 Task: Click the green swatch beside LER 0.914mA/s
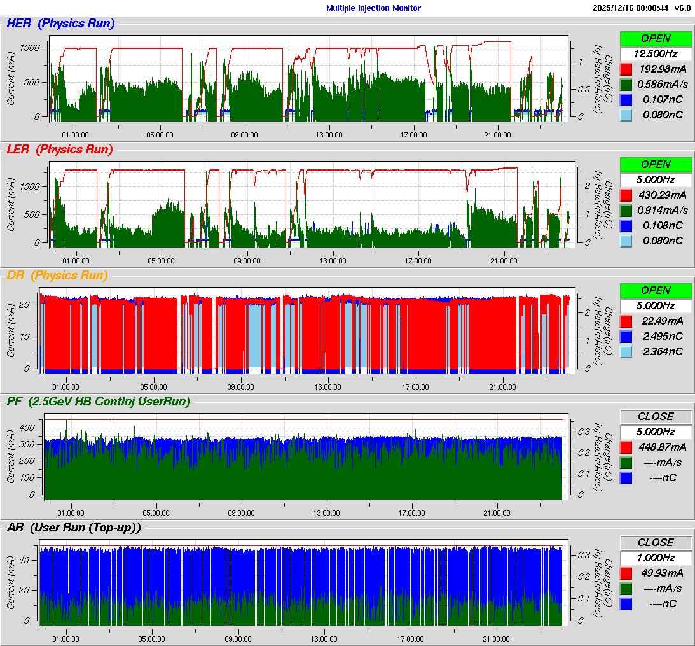click(626, 210)
